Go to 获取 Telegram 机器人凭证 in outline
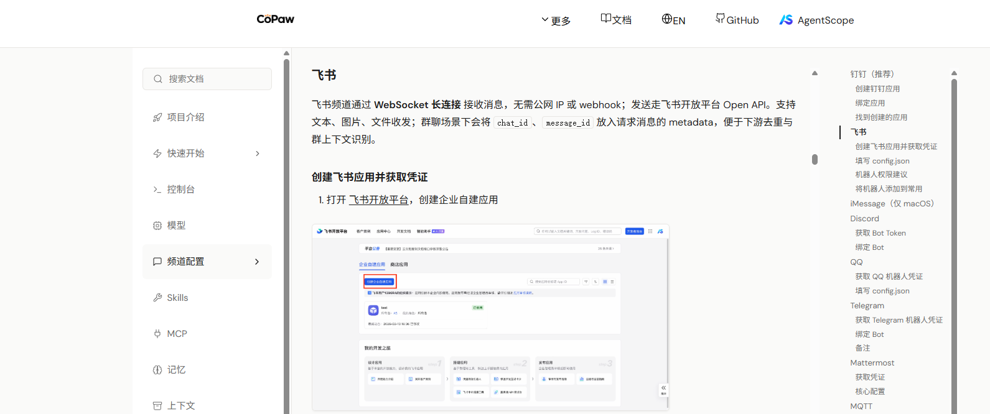 tap(899, 320)
